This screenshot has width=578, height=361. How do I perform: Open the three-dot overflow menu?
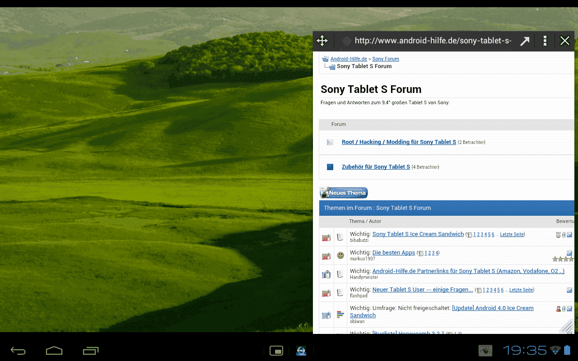click(545, 41)
